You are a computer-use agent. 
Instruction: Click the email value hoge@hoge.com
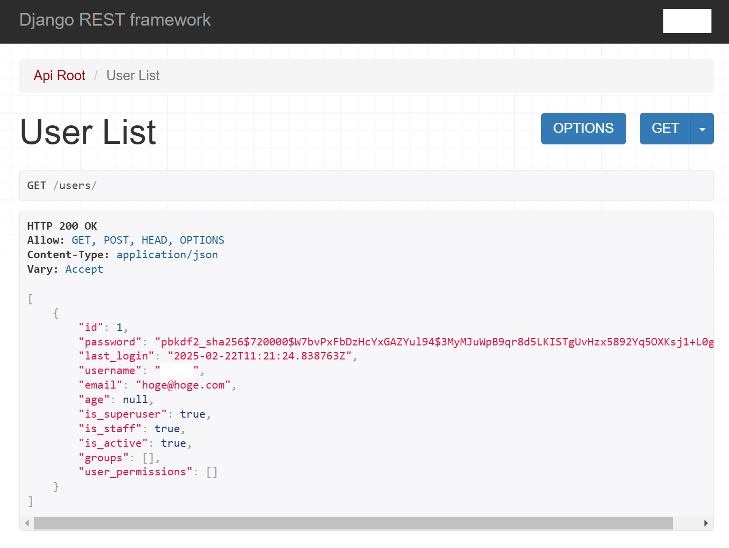[184, 385]
